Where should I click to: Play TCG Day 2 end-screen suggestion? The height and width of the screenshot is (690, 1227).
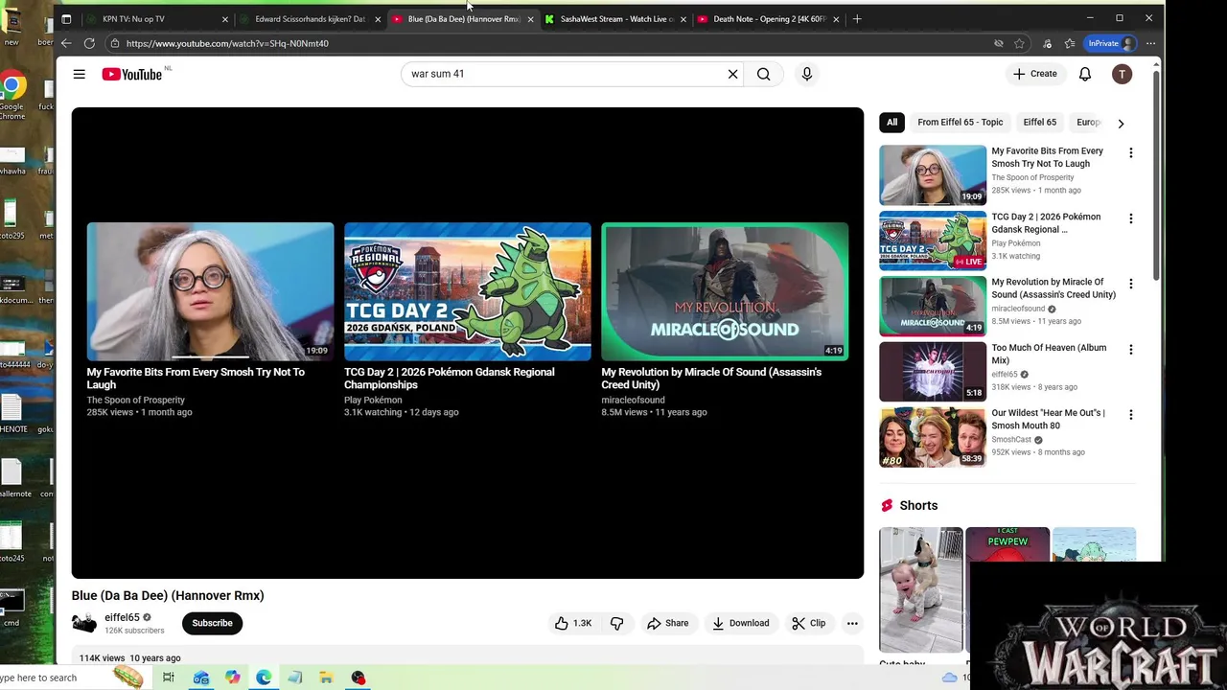tap(468, 291)
